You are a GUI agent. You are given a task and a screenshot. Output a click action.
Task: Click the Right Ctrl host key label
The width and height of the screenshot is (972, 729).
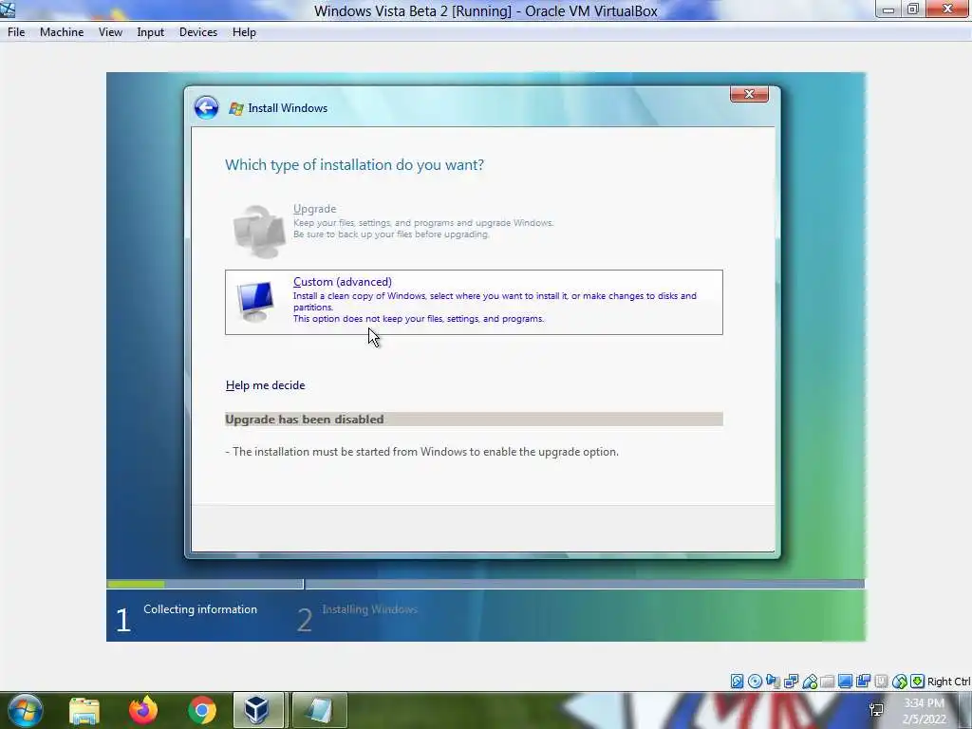point(948,682)
